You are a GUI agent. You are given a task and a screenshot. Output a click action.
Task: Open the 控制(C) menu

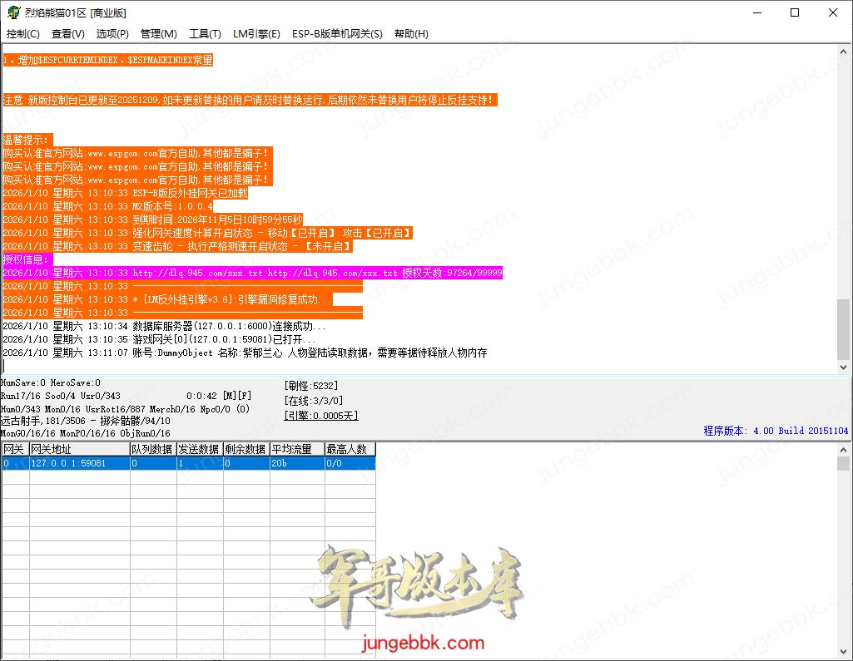pyautogui.click(x=22, y=34)
